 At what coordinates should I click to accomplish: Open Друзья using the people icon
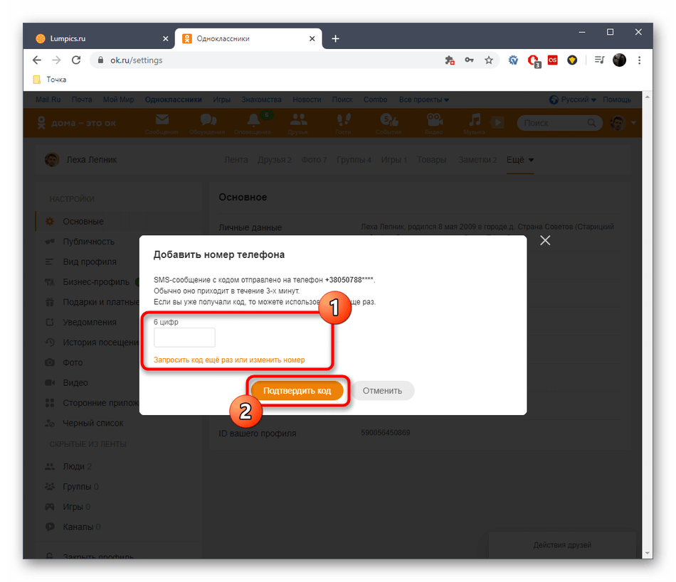coord(297,119)
